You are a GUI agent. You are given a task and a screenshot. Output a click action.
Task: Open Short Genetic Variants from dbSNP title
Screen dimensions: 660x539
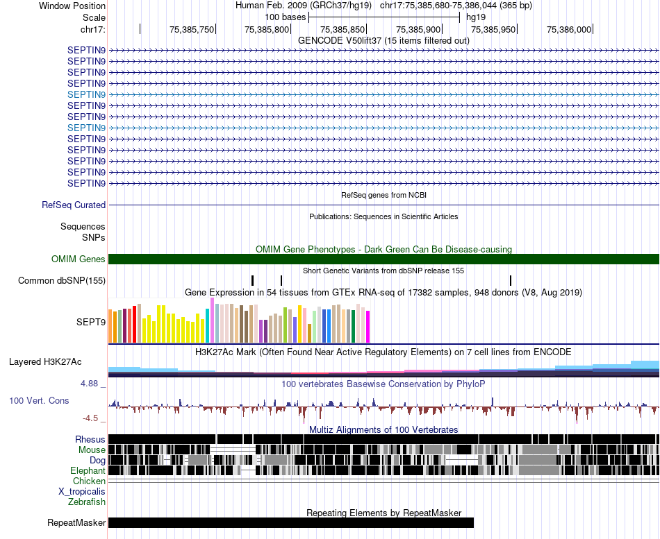pos(383,271)
